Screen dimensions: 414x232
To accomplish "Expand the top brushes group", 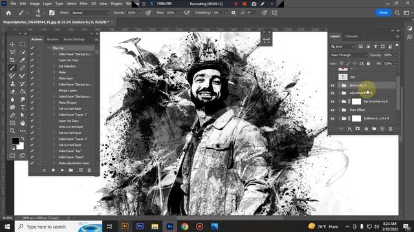I will [339, 102].
